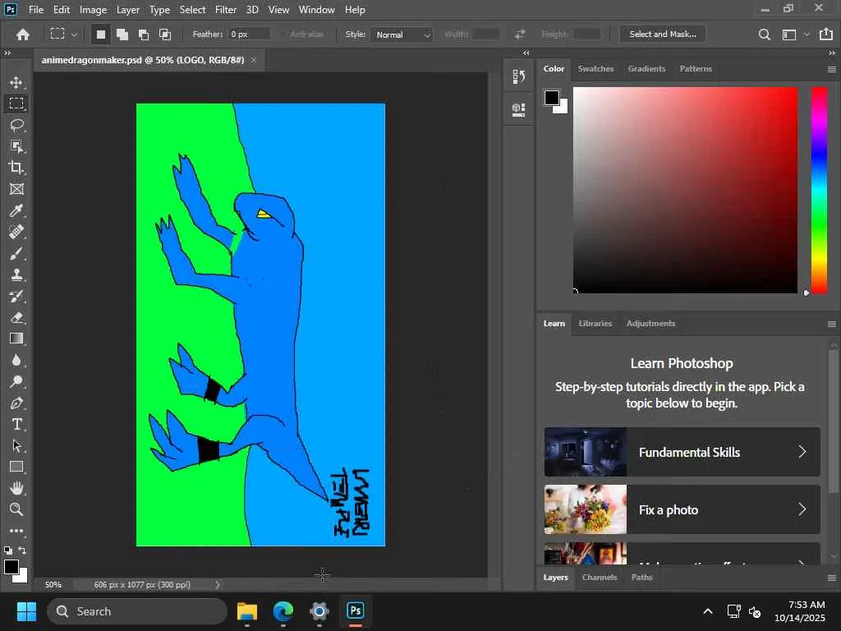Select the Hand tool
This screenshot has height=631, width=841.
pos(16,488)
